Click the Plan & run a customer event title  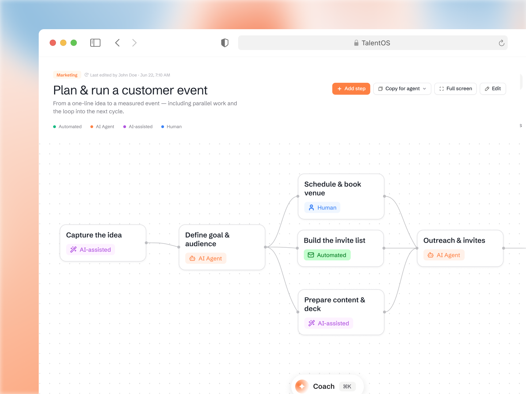pos(130,90)
